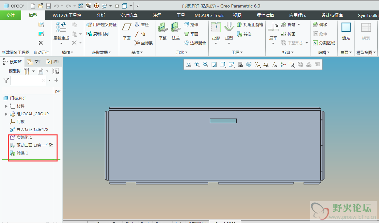Screen dimensions: 379x223
Task: Open the Bend (折弯) tool dropdown arrow
Action: point(299,24)
